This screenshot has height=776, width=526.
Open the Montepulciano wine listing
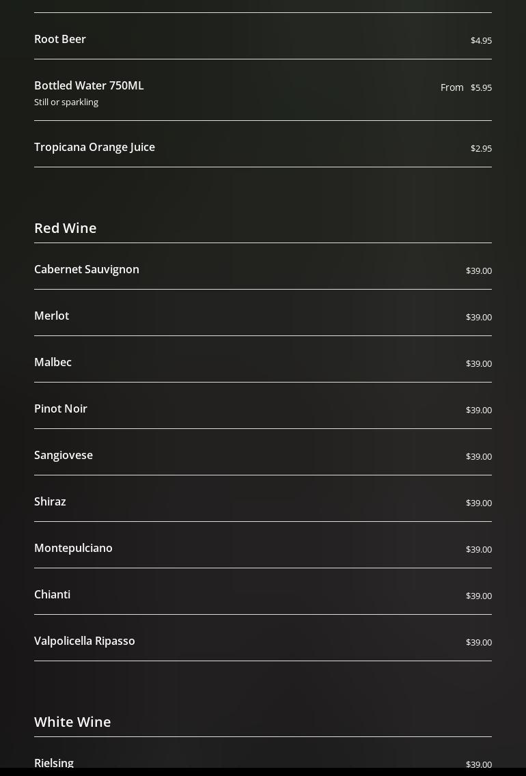coord(74,548)
